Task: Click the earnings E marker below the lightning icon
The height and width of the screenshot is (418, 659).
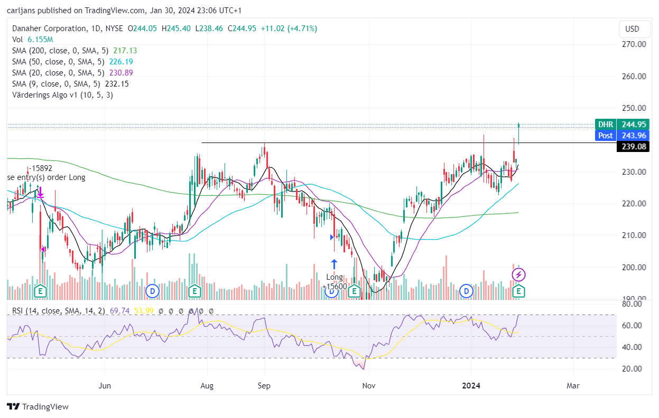Action: coord(519,291)
